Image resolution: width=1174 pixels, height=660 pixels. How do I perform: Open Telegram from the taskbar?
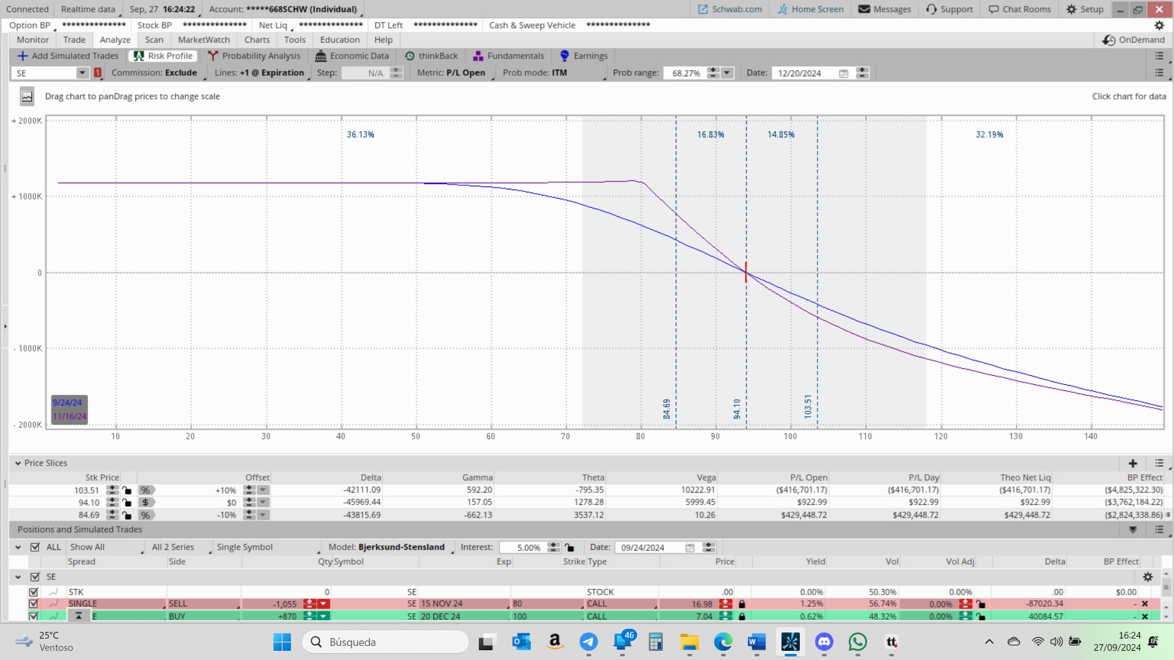[588, 642]
